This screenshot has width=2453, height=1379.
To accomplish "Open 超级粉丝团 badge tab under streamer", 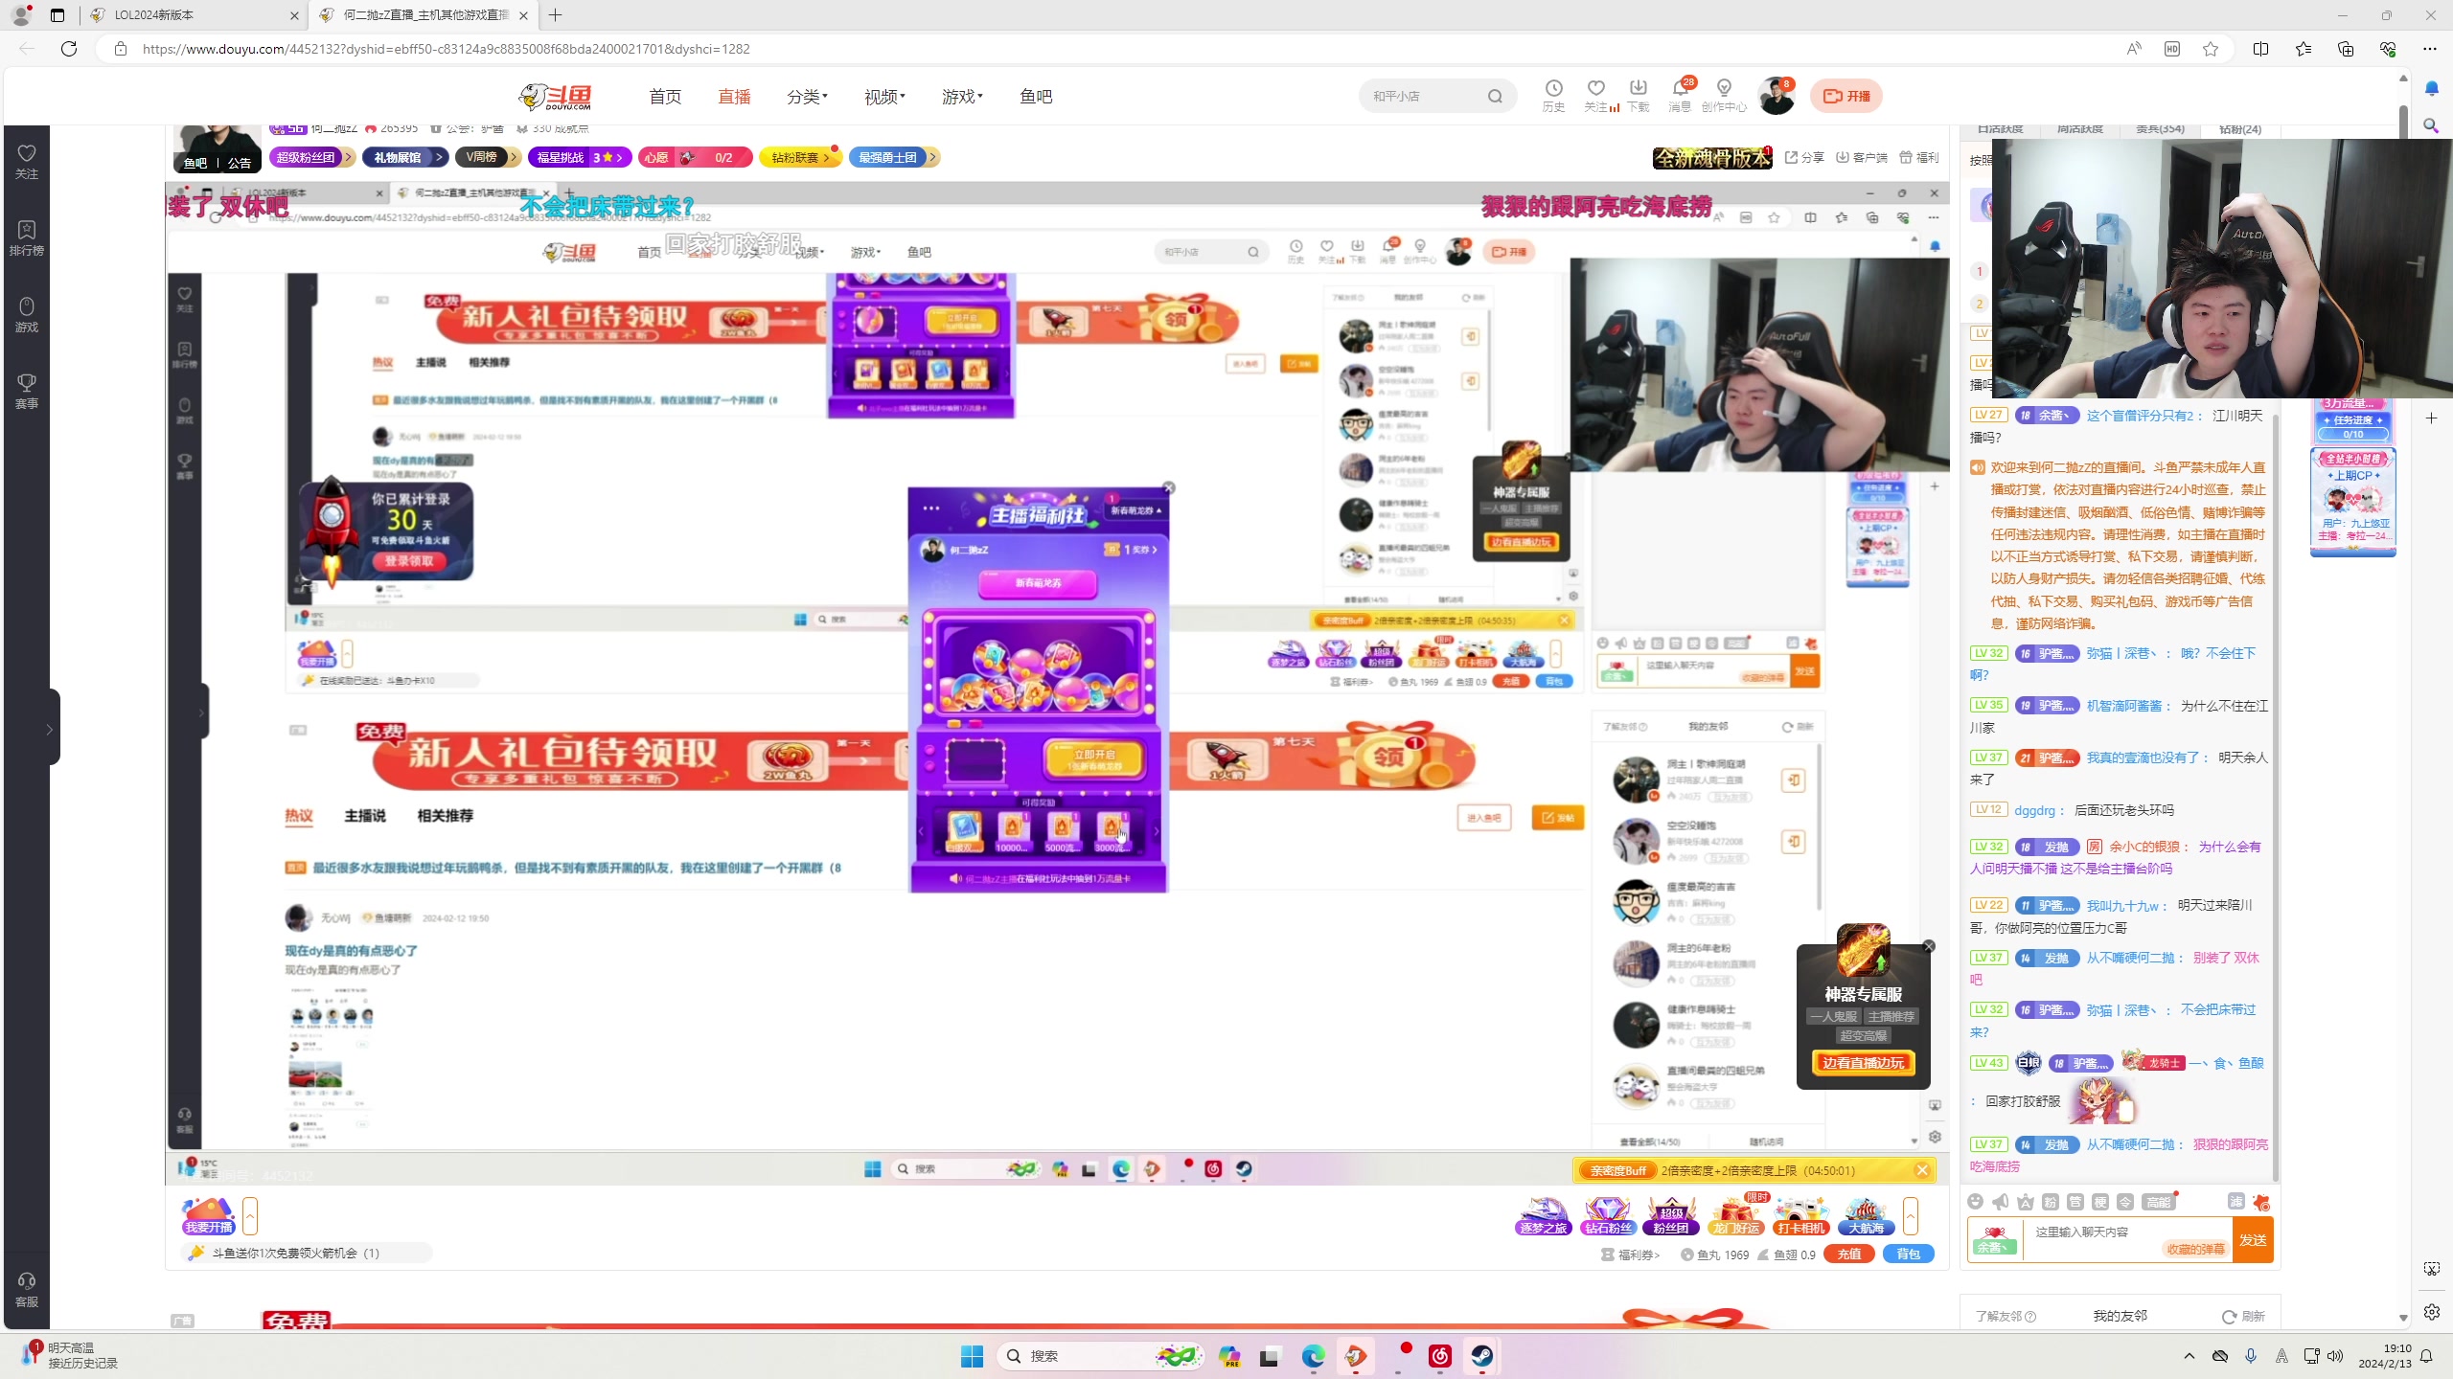I will click(312, 157).
